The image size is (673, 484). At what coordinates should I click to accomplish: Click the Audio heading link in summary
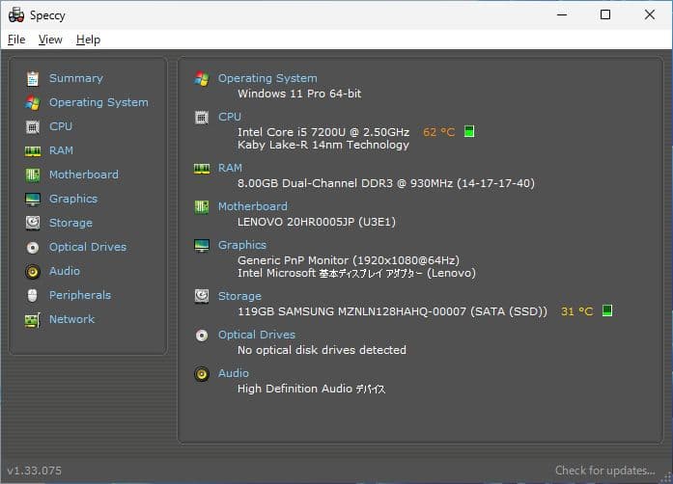point(234,373)
